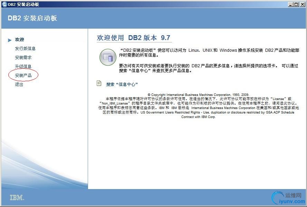Select the 欢迎 menu item
Viewport: 307px width, 207px height.
[19, 40]
